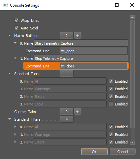
Task: Select the highlighted Command Line label
Action: [x=37, y=66]
